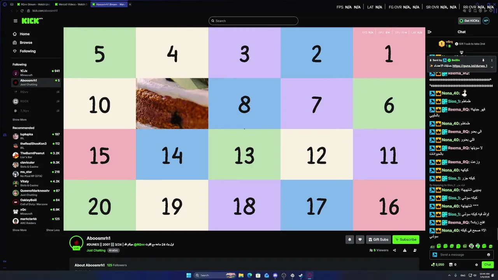Viewport: 498px width, 280px height.
Task: Click the 5 Viewers count
Action: pos(379,250)
